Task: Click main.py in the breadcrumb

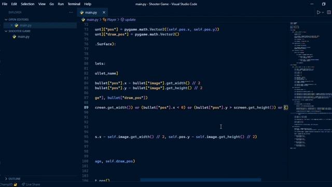Action: 92,20
